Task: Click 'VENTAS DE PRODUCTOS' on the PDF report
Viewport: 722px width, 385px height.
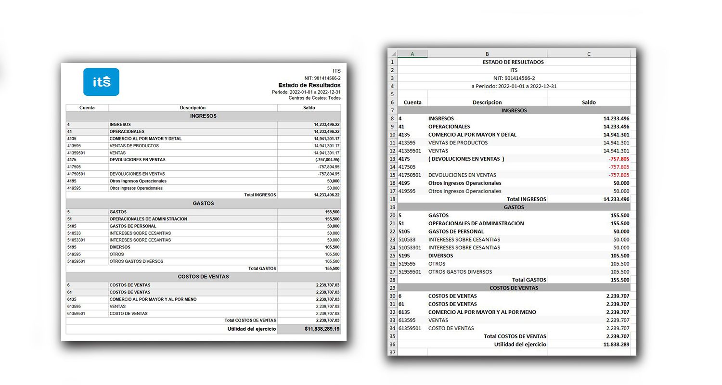Action: [x=134, y=146]
